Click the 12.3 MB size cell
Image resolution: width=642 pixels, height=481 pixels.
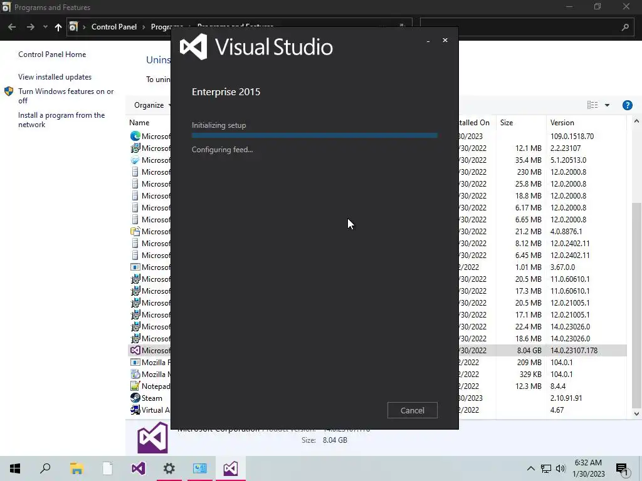point(528,386)
